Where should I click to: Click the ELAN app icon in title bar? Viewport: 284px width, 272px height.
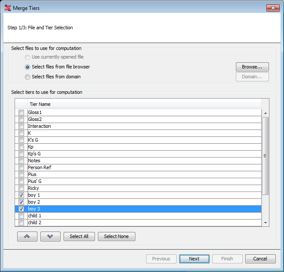point(8,8)
